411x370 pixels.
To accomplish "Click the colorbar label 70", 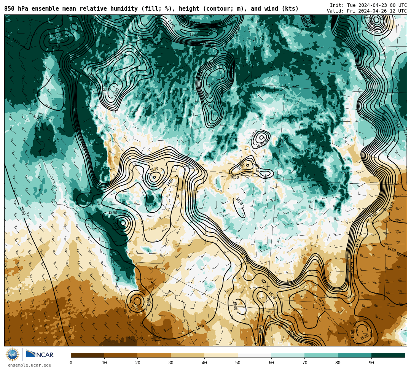I will [304, 363].
